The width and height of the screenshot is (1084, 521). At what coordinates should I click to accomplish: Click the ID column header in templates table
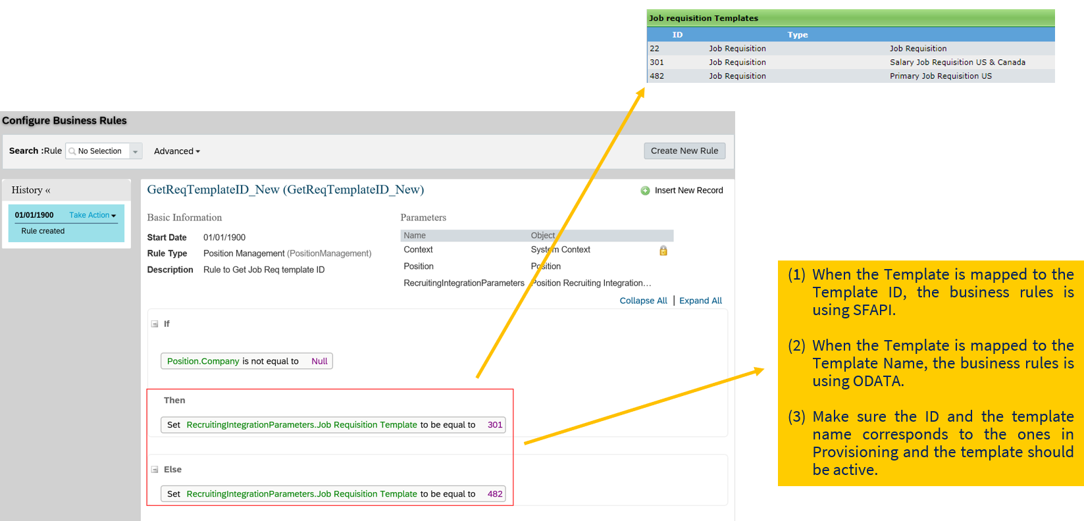click(677, 35)
